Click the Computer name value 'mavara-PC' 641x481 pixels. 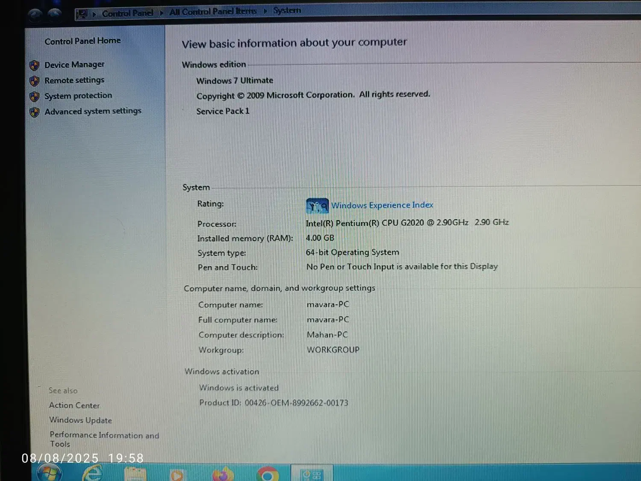pos(328,304)
